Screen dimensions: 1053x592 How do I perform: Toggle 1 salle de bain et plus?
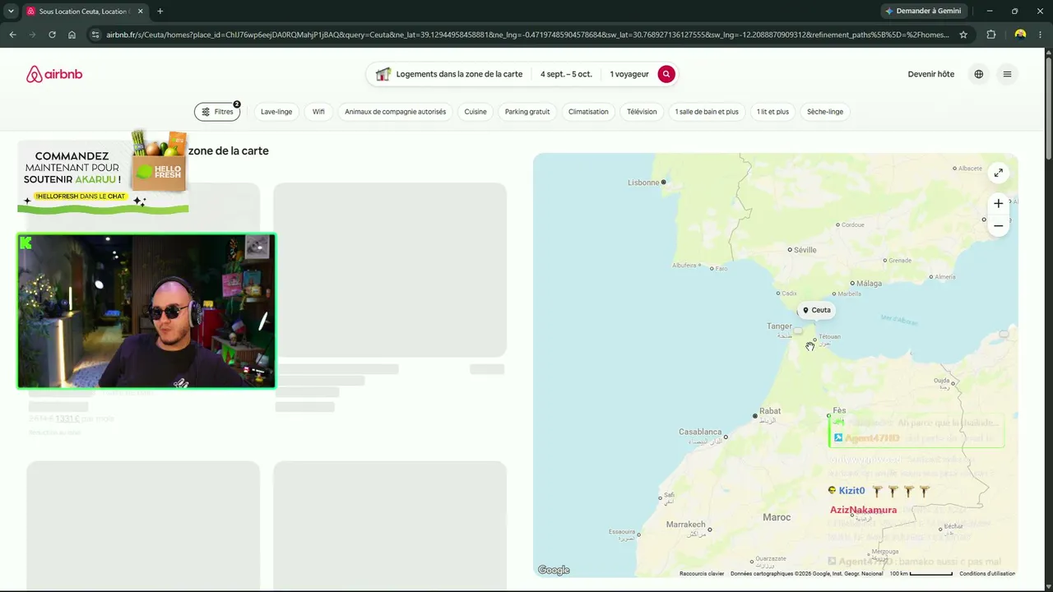point(707,112)
